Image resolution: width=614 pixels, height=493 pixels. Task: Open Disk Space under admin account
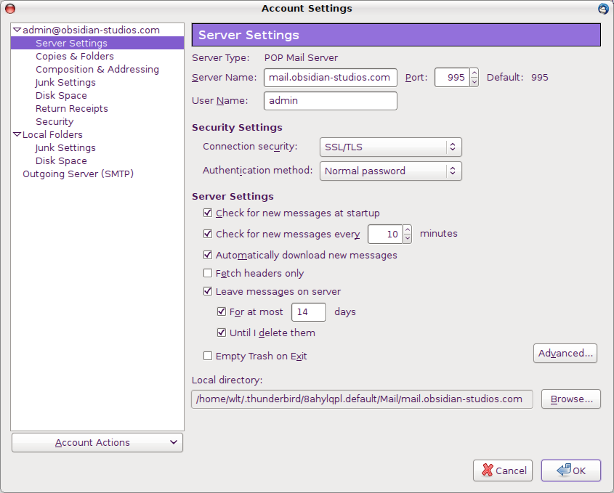click(61, 95)
